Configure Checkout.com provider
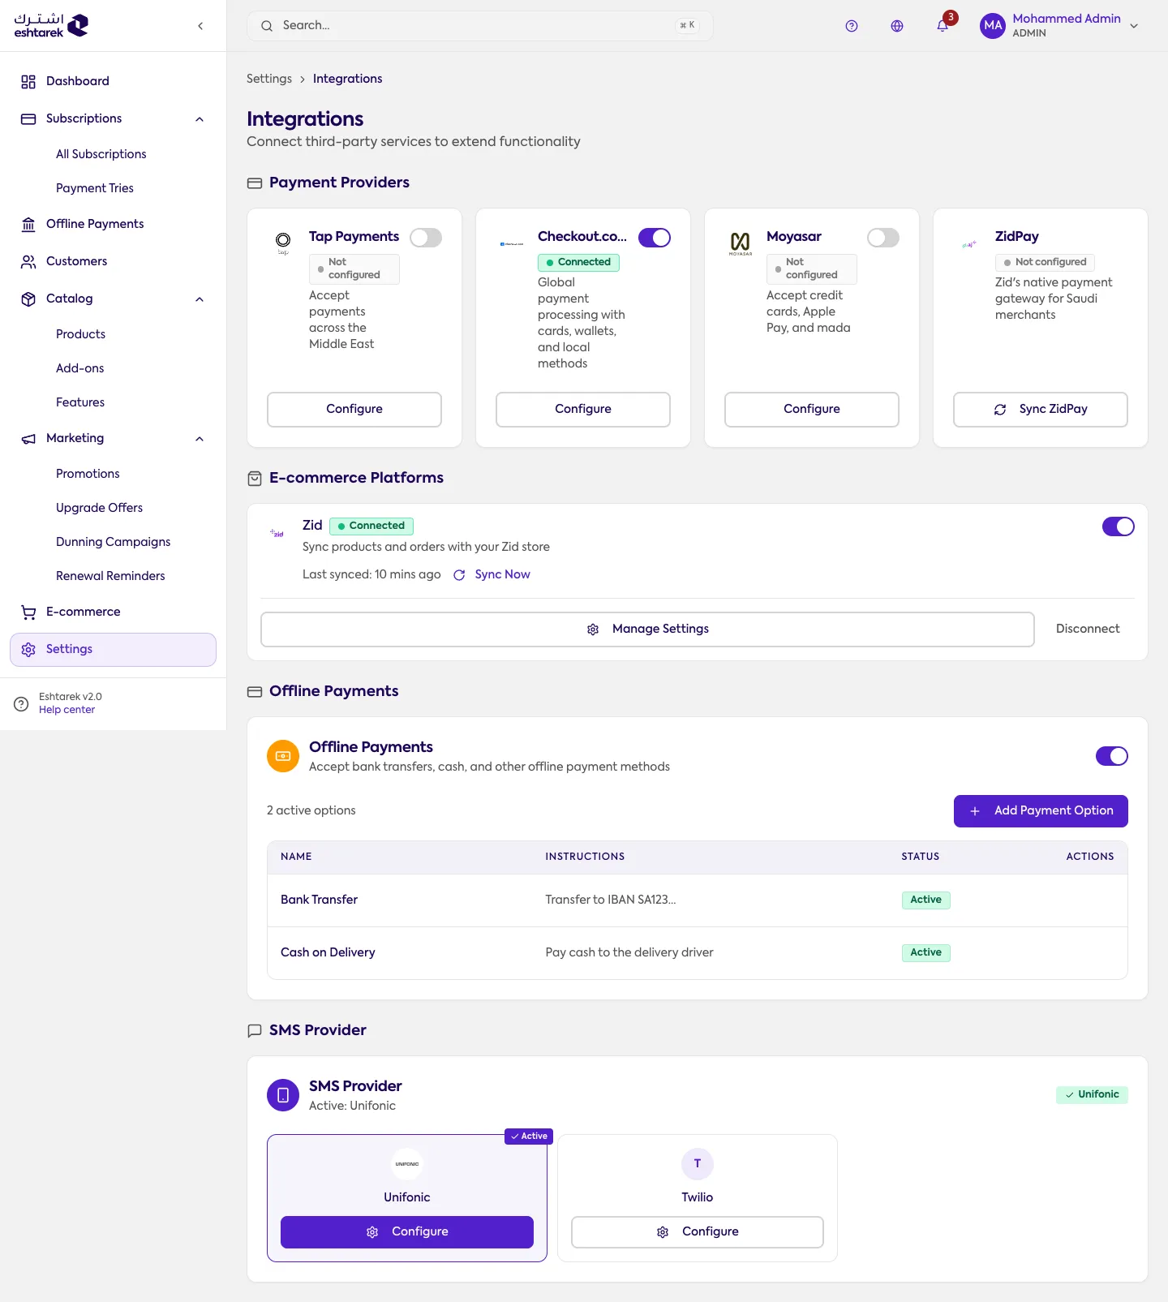 click(x=583, y=410)
